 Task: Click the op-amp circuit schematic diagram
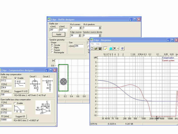pos(43,107)
